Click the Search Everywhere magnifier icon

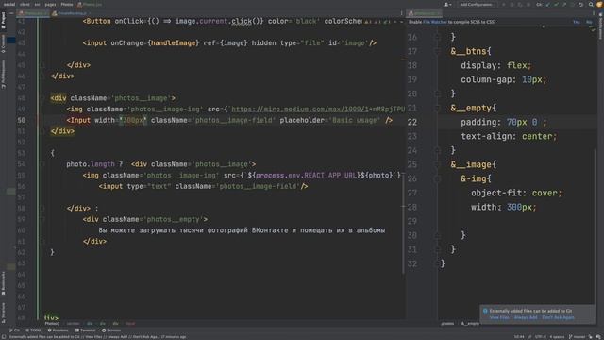click(591, 4)
